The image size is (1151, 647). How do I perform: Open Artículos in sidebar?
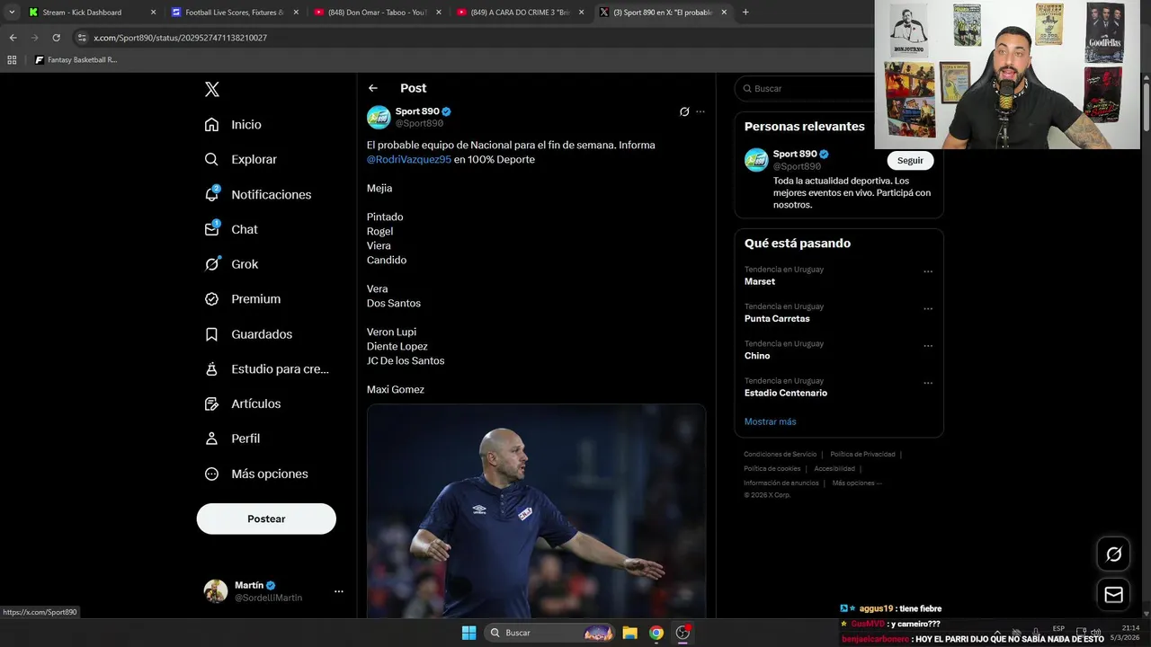242,403
